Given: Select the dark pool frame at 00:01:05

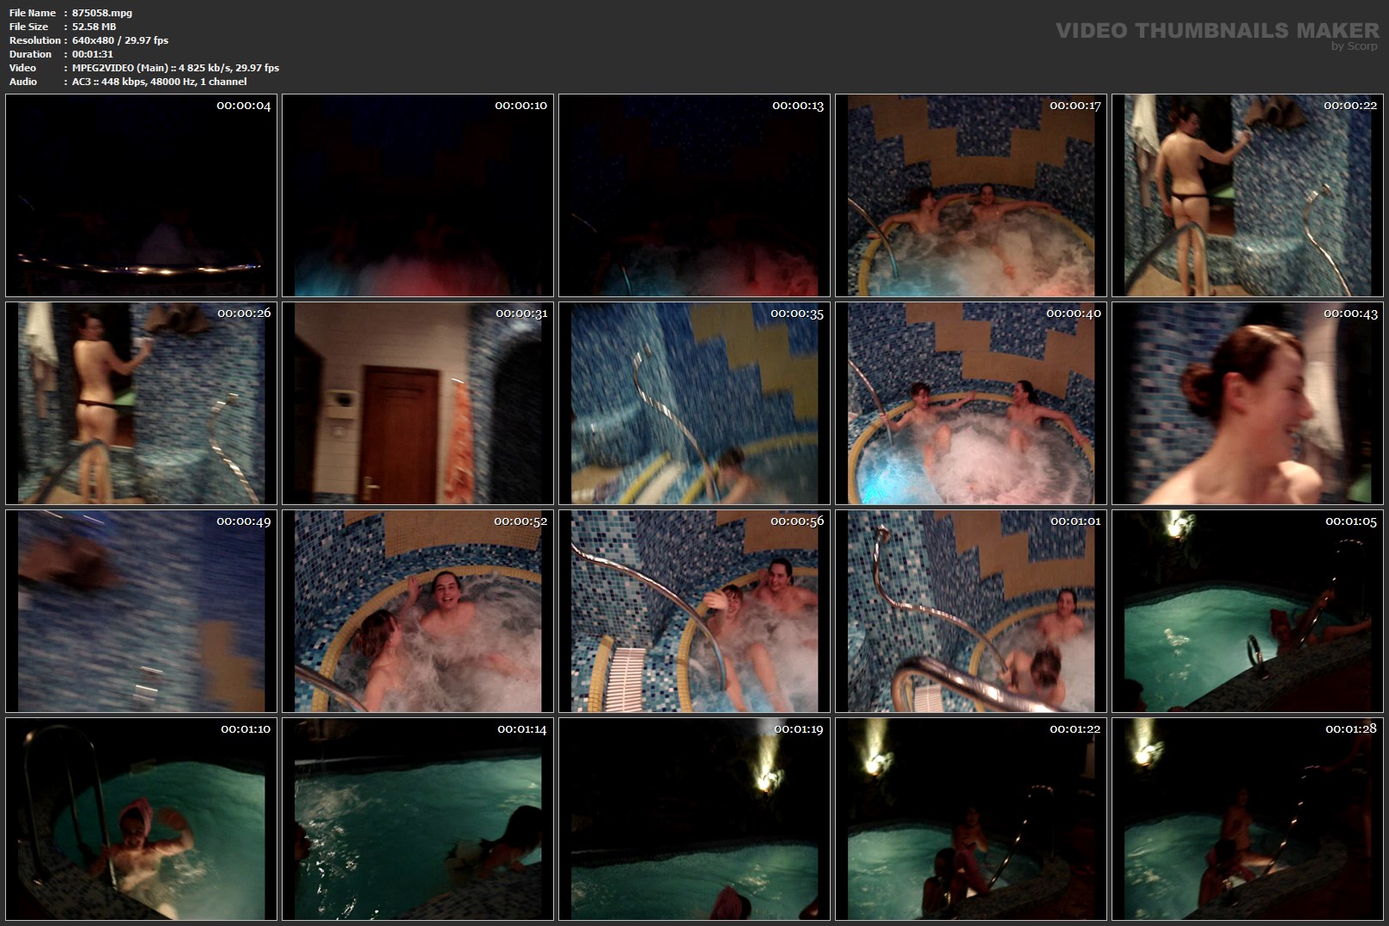Looking at the screenshot, I should point(1247,611).
